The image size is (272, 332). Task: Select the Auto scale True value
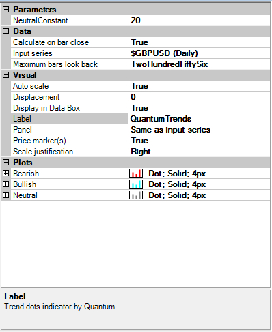200,86
